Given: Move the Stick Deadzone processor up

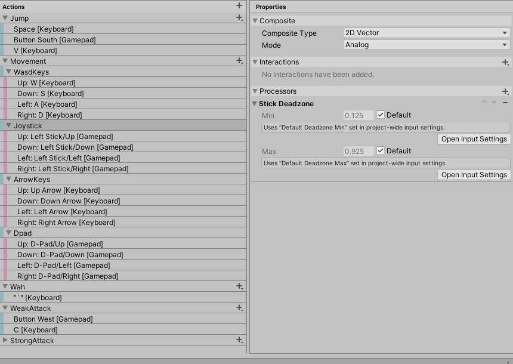Looking at the screenshot, I should [484, 102].
